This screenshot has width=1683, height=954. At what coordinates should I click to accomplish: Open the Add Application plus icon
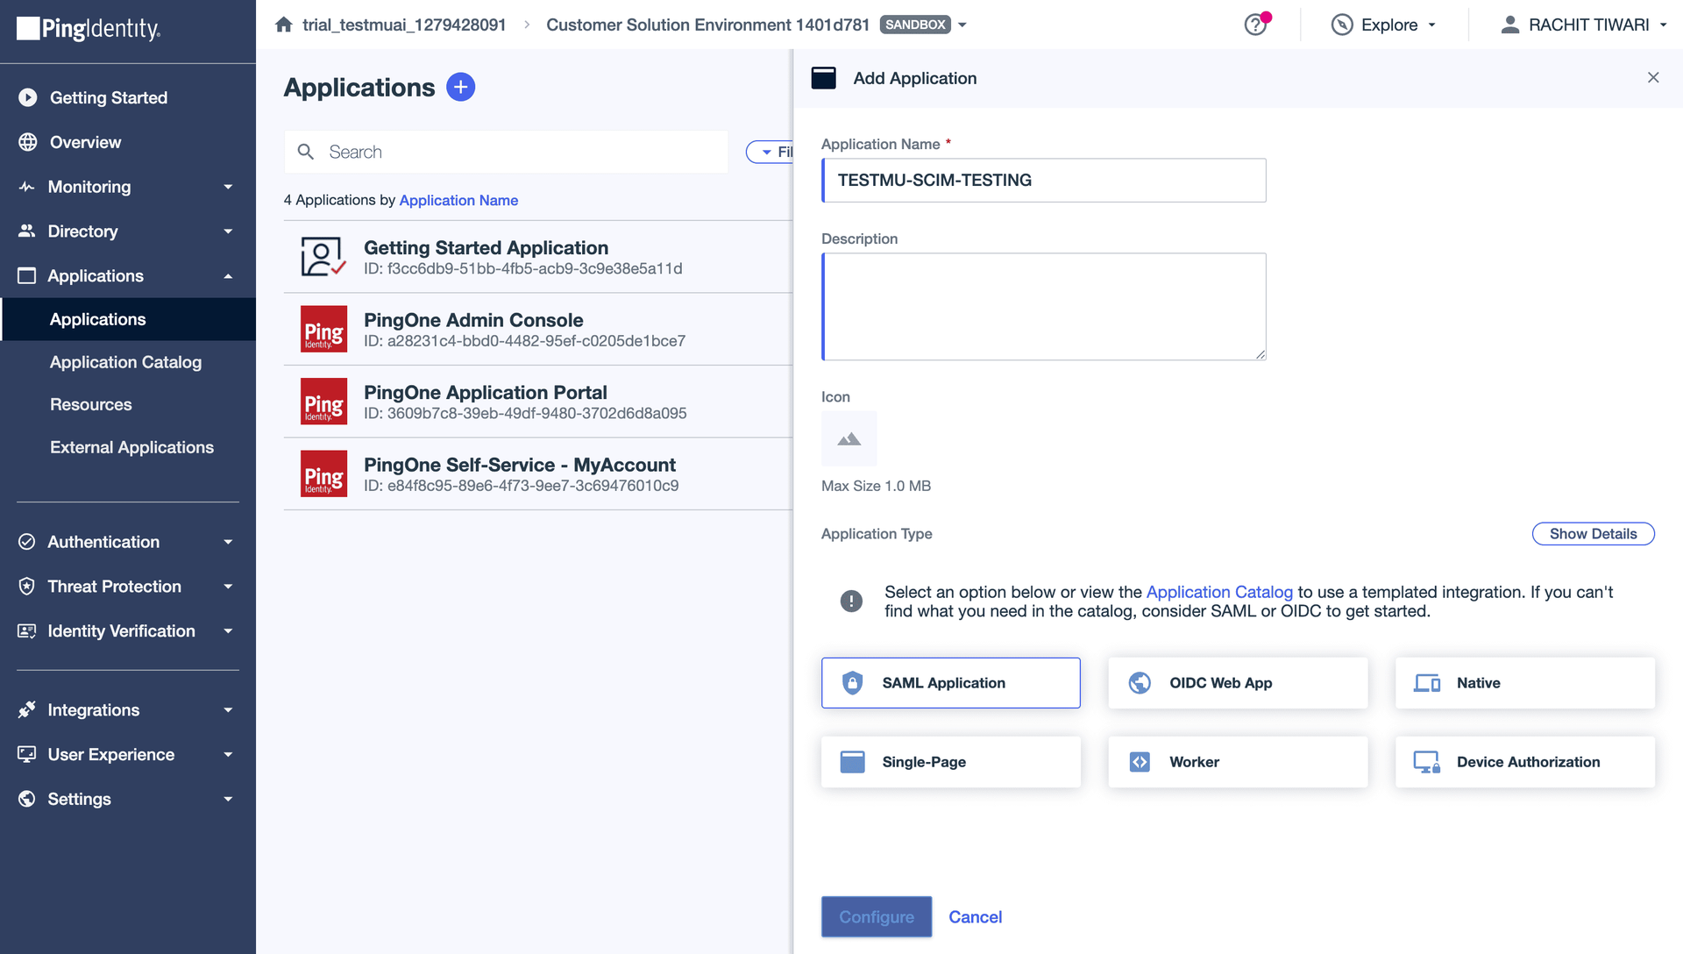pos(461,87)
